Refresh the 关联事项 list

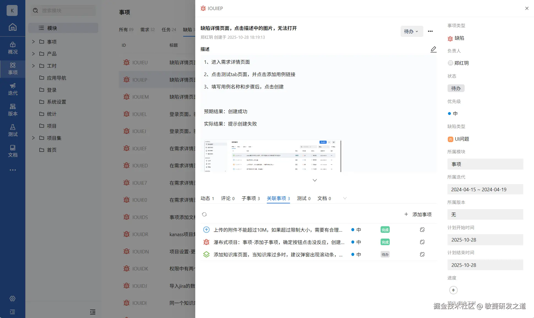(x=204, y=214)
